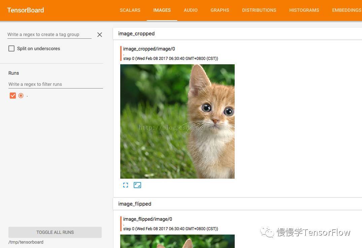This screenshot has width=362, height=248.
Task: Go to the AUDIO tab
Action: (x=191, y=10)
